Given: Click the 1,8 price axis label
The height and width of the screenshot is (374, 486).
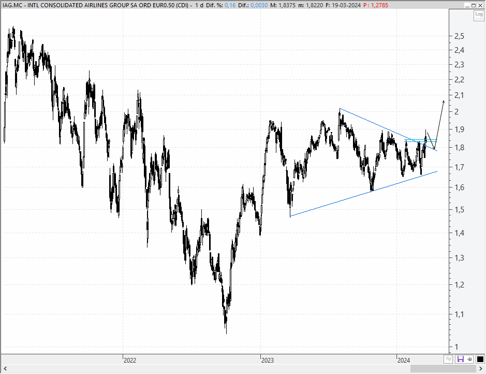Looking at the screenshot, I should tap(459, 148).
